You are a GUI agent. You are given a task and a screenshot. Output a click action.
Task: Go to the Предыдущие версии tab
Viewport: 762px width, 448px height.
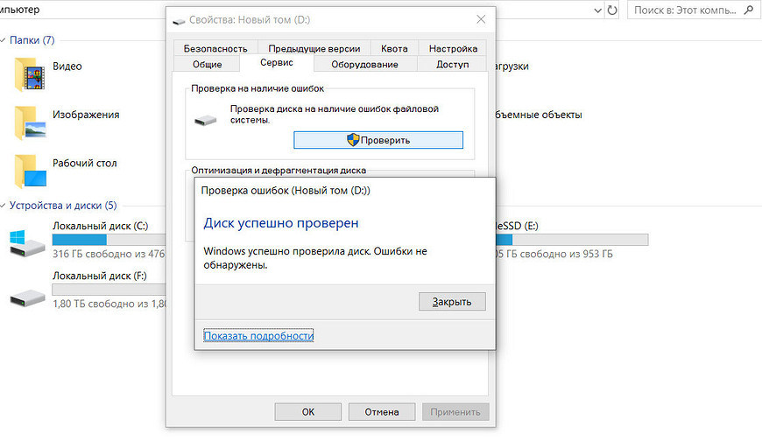[312, 49]
